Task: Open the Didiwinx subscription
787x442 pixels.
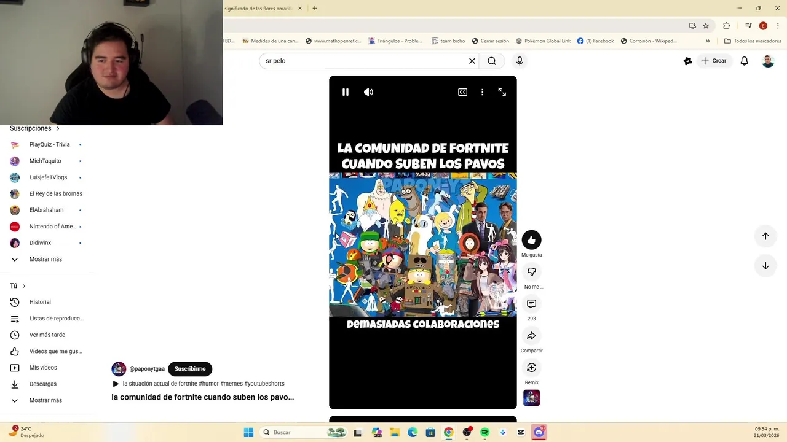Action: click(46, 242)
